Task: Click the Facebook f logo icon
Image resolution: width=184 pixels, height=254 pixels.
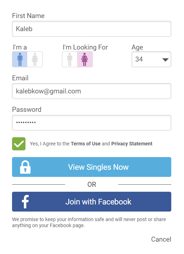Action: pos(25,202)
